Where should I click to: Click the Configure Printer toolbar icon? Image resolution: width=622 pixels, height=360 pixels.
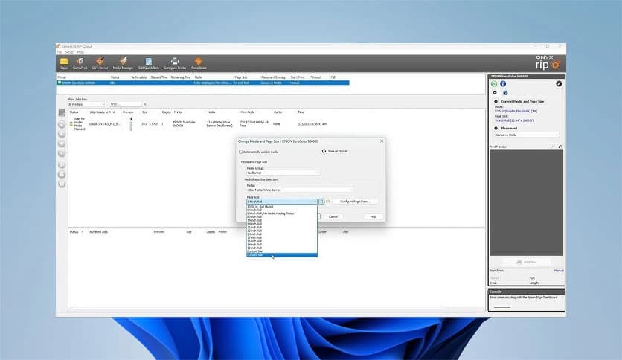[x=175, y=63]
